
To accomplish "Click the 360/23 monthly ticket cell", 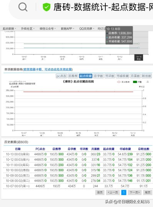I will (95, 154).
